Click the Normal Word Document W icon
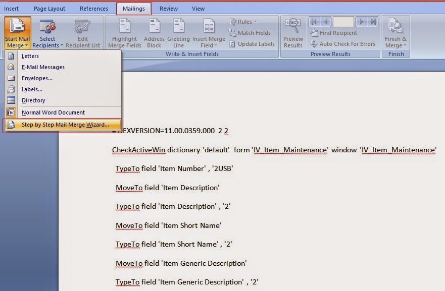445x291 pixels. (x=11, y=112)
